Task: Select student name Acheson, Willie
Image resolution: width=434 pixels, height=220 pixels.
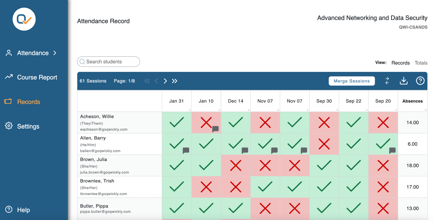Action: (97, 117)
